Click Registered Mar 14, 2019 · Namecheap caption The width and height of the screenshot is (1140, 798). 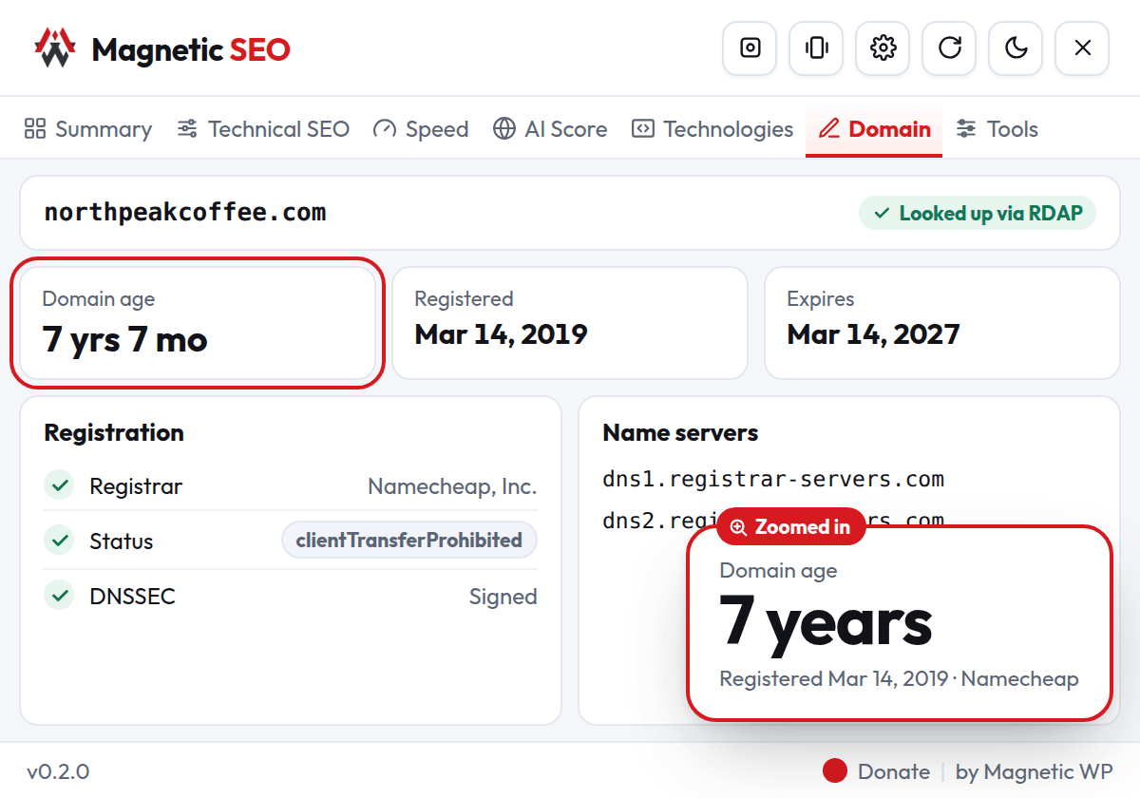tap(899, 679)
